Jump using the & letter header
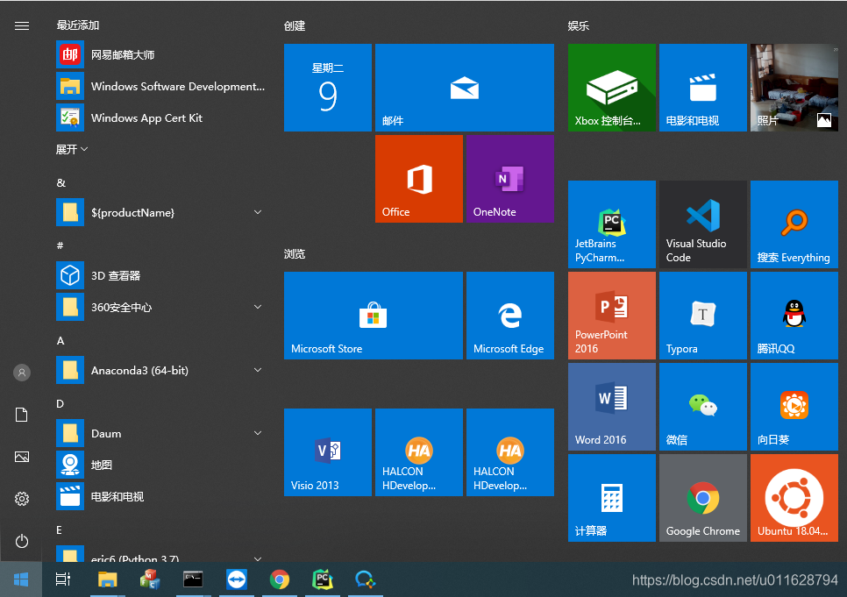847x597 pixels. (x=61, y=183)
